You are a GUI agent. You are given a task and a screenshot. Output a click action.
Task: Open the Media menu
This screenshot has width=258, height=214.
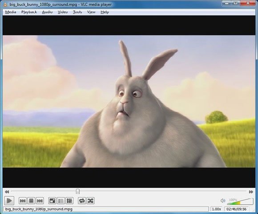pos(11,12)
